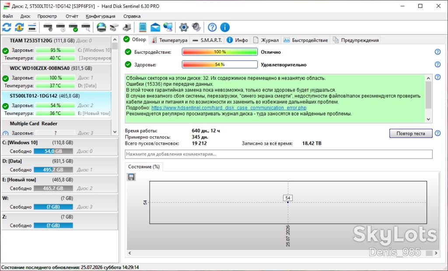Click the D: [Data] free space bar
This screenshot has height=271, width=448.
pyautogui.click(x=53, y=170)
